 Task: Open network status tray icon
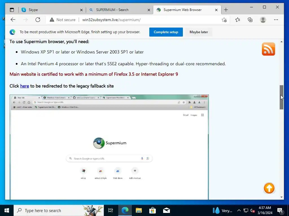[246, 210]
